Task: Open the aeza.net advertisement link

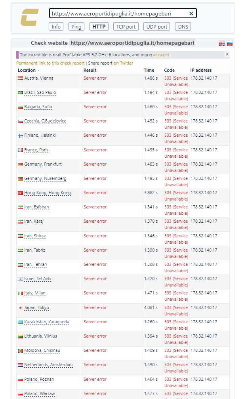Action: (x=161, y=55)
